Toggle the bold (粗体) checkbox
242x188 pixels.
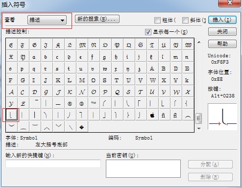157,20
